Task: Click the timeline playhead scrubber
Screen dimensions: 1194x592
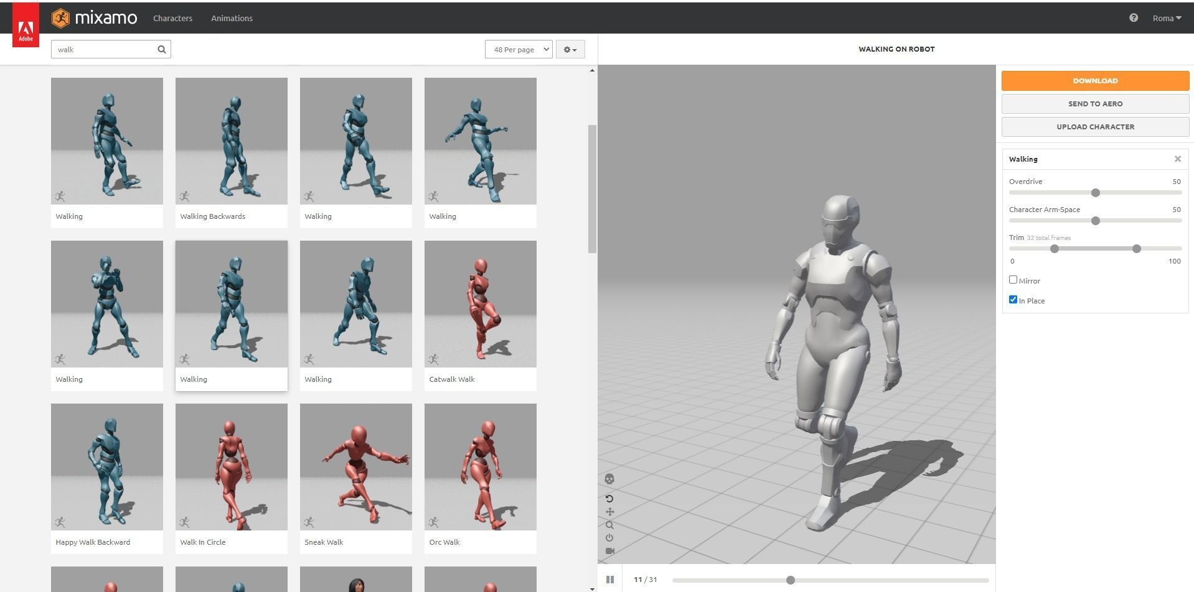Action: coord(791,580)
